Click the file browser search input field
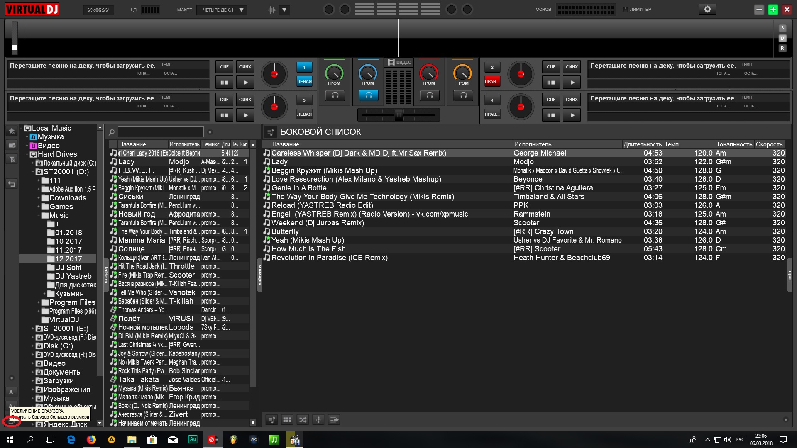 point(161,132)
